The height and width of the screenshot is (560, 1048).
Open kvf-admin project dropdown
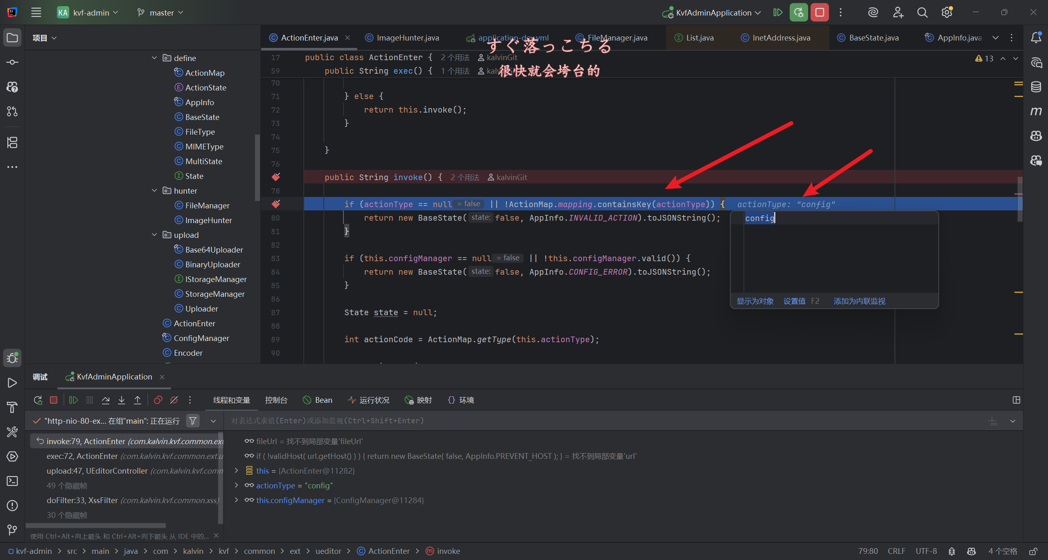88,13
